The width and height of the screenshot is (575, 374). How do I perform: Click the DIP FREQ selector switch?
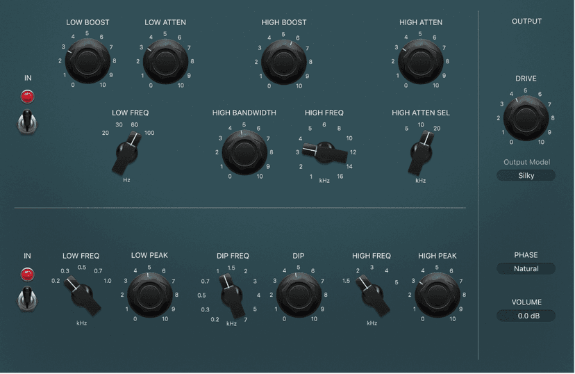(x=232, y=296)
